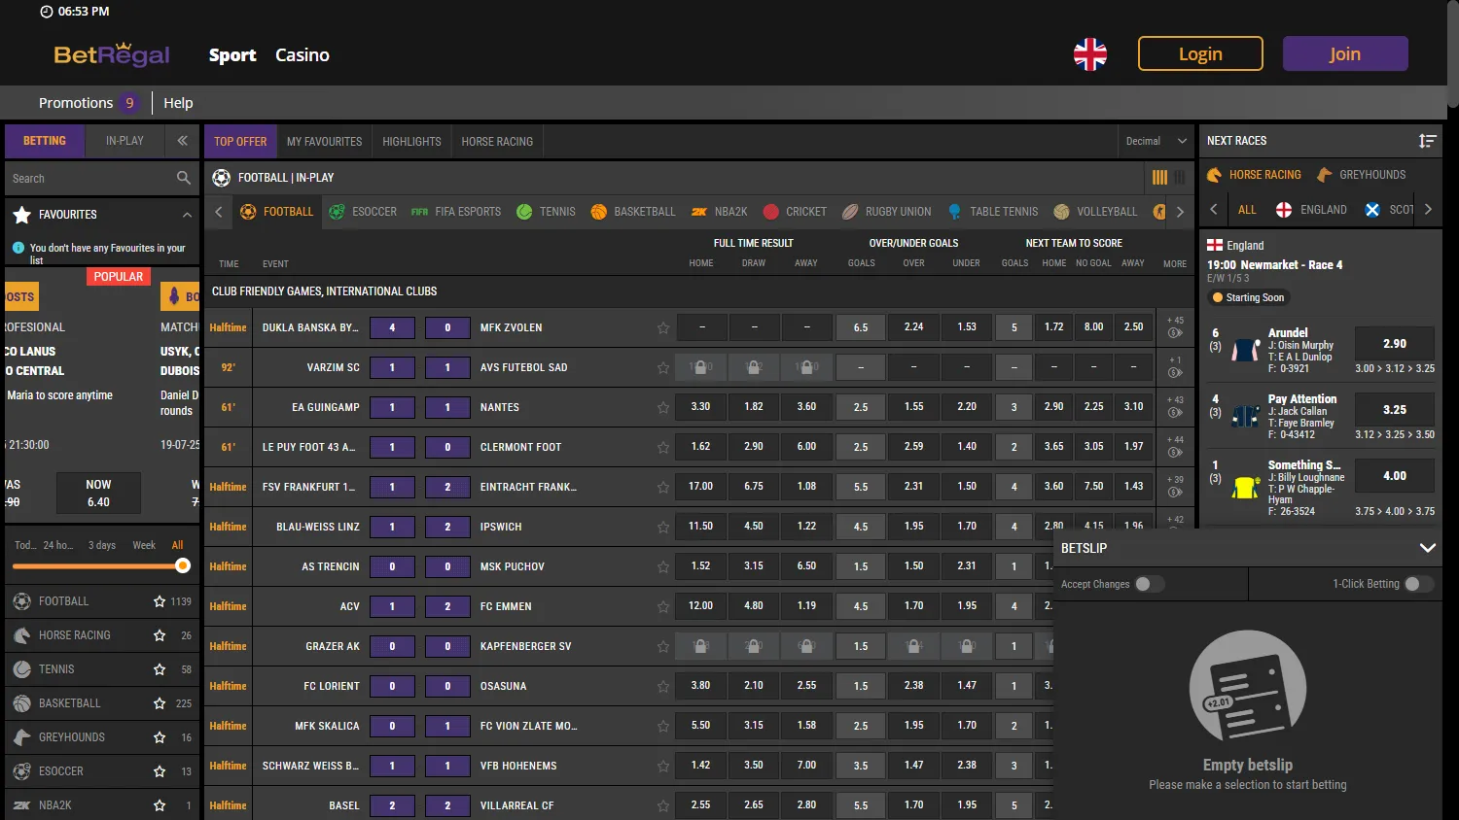Enable the 1-Click Betting toggle

[1418, 584]
